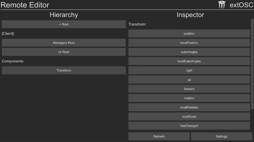Open the Settings panel
The height and width of the screenshot is (142, 254).
click(x=222, y=136)
